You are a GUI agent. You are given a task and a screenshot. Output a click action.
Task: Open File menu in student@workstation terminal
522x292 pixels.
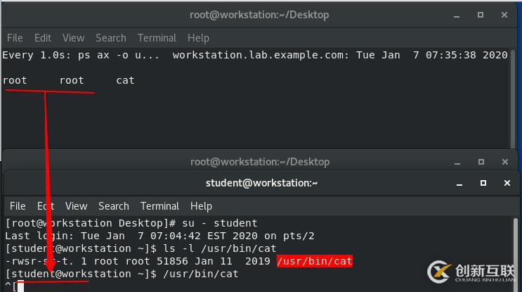pos(18,206)
